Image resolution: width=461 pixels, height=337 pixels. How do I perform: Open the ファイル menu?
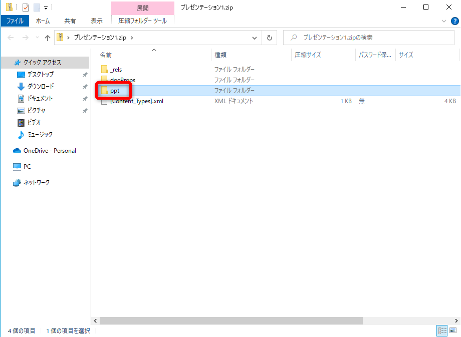[16, 21]
